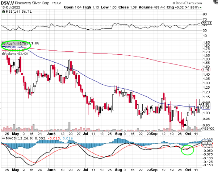Click the blue 0.016 MACD histogram value
The image size is (218, 172).
coord(68,138)
